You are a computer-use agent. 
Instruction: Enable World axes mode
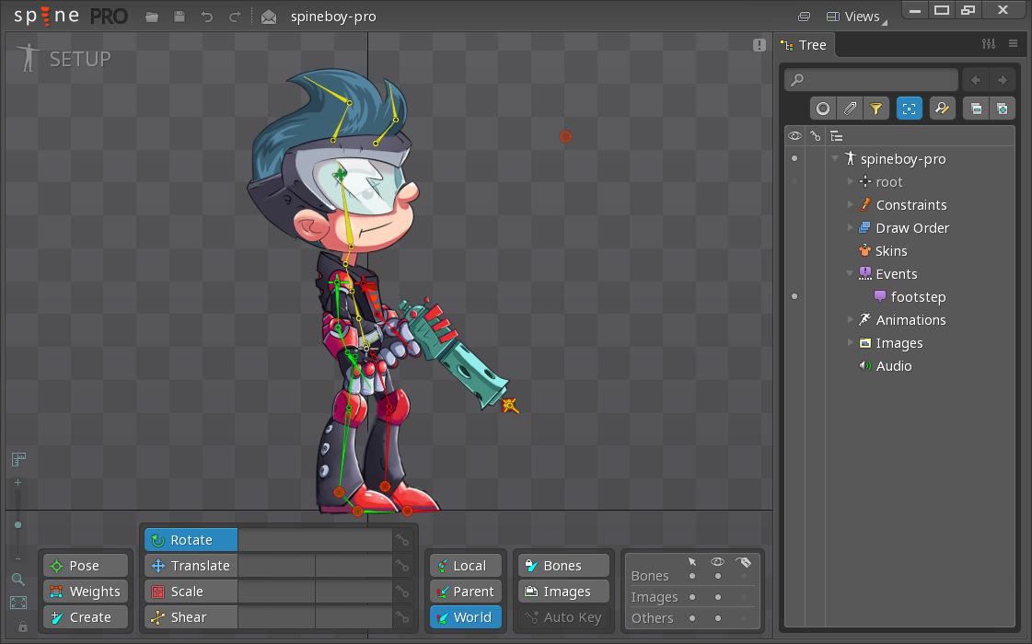[465, 617]
